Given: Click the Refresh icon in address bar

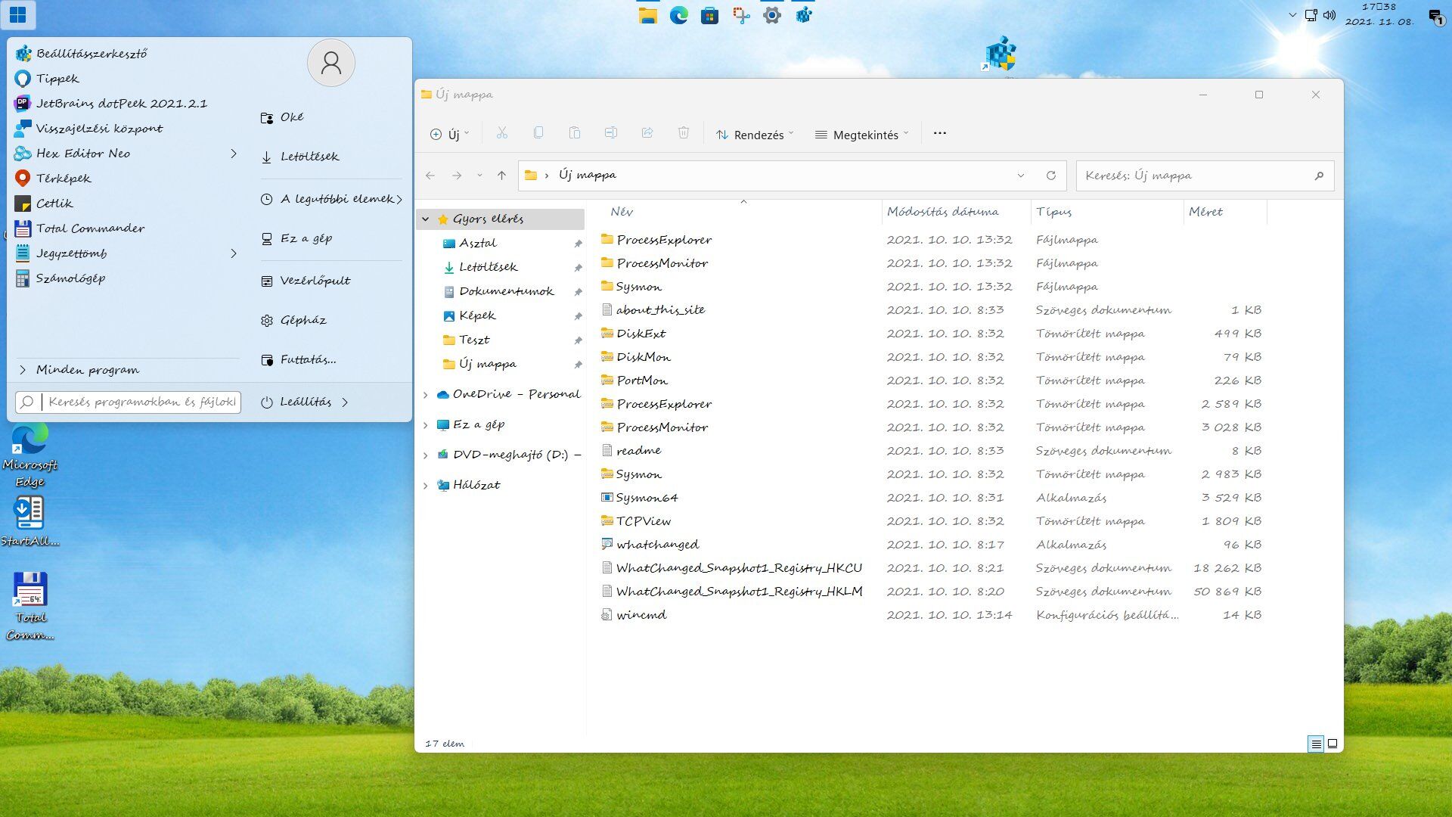Looking at the screenshot, I should click(1050, 176).
